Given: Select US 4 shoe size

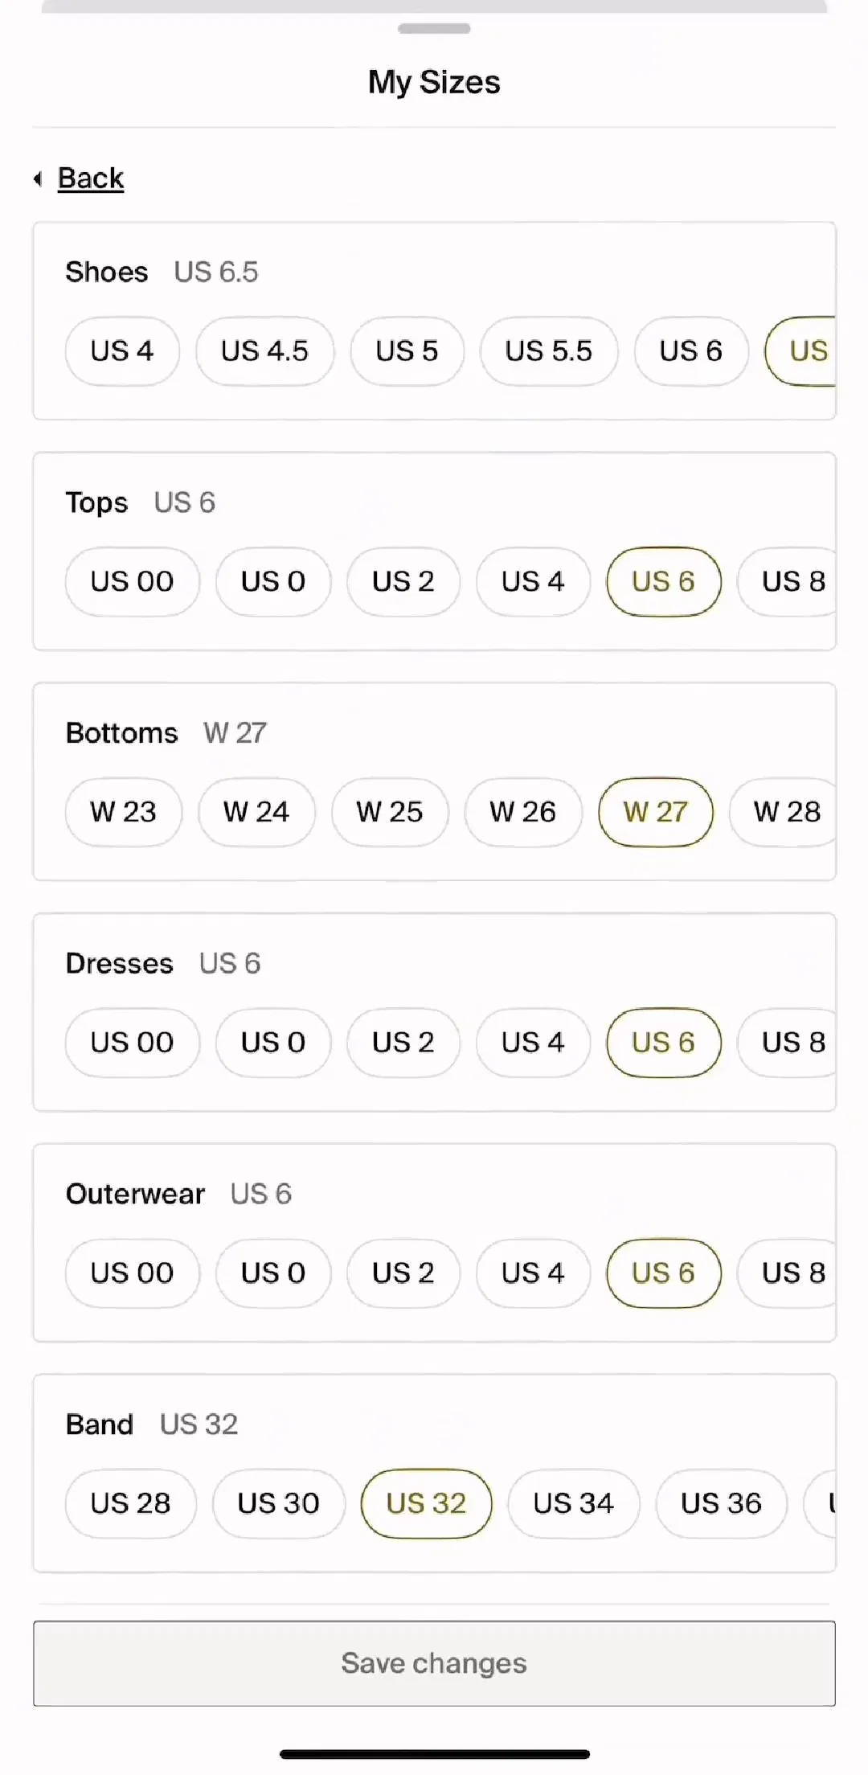Looking at the screenshot, I should click(122, 351).
